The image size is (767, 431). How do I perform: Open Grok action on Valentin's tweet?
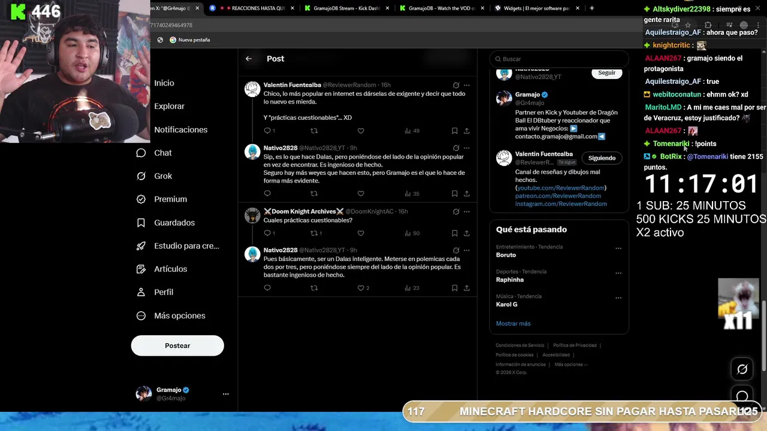pyautogui.click(x=456, y=85)
